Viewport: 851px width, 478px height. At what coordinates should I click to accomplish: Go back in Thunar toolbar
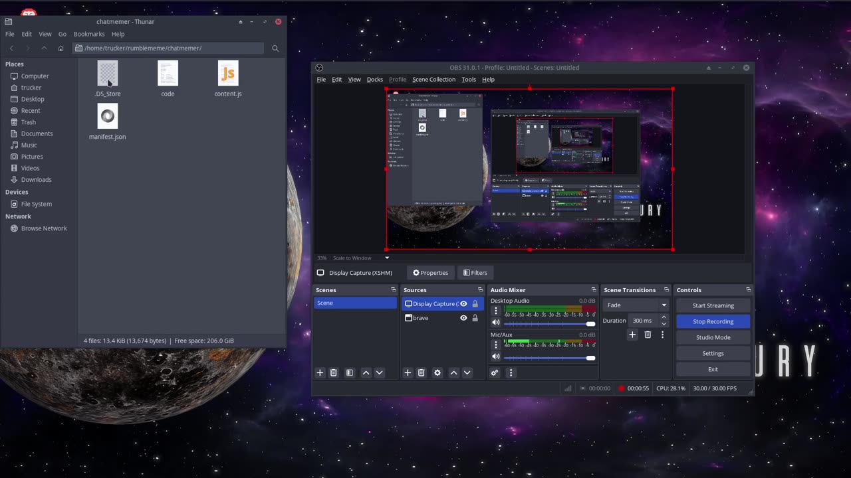coord(11,48)
